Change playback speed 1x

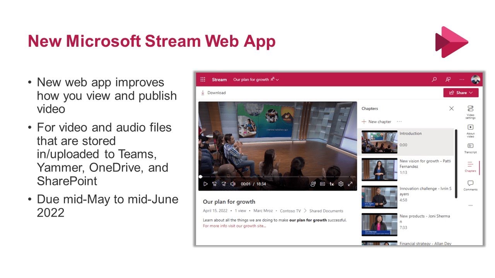(x=331, y=184)
